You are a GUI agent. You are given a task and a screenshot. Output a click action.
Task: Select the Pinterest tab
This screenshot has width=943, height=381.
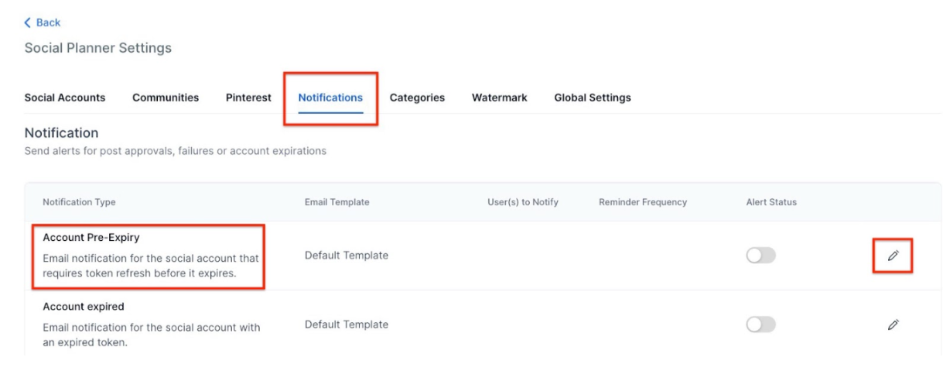[x=248, y=98]
